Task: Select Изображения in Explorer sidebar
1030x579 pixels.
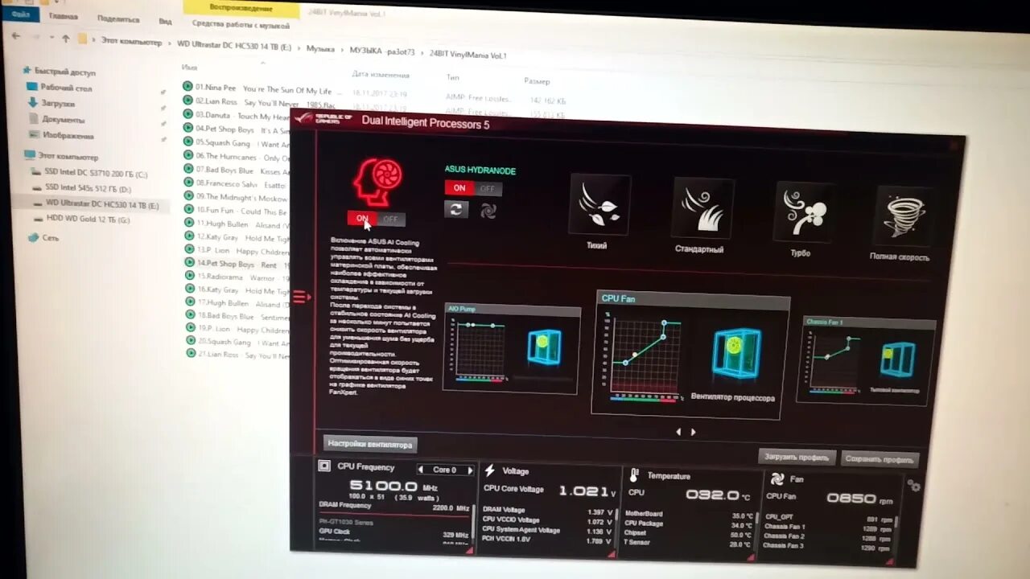Action: click(61, 135)
